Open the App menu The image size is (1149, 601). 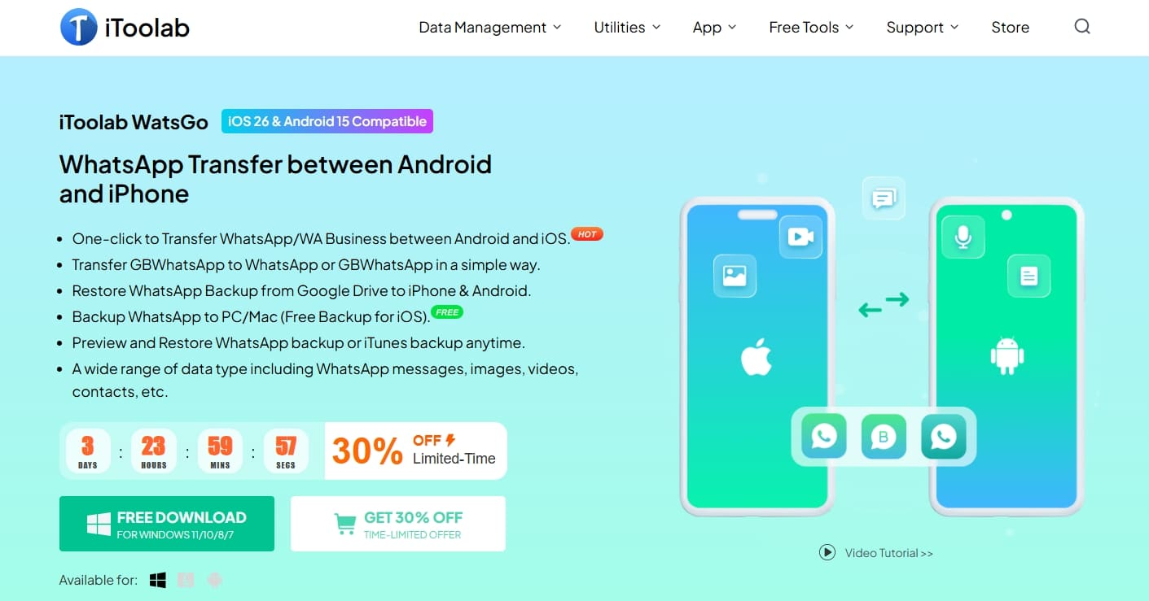(714, 27)
